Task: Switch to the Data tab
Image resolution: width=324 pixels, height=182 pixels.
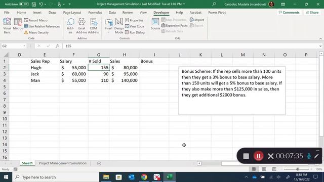Action: [x=112, y=12]
